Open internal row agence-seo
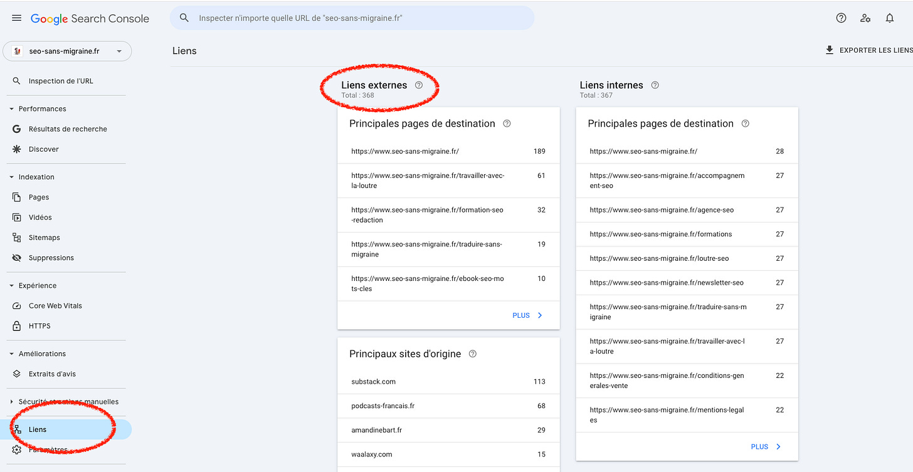 click(x=687, y=210)
